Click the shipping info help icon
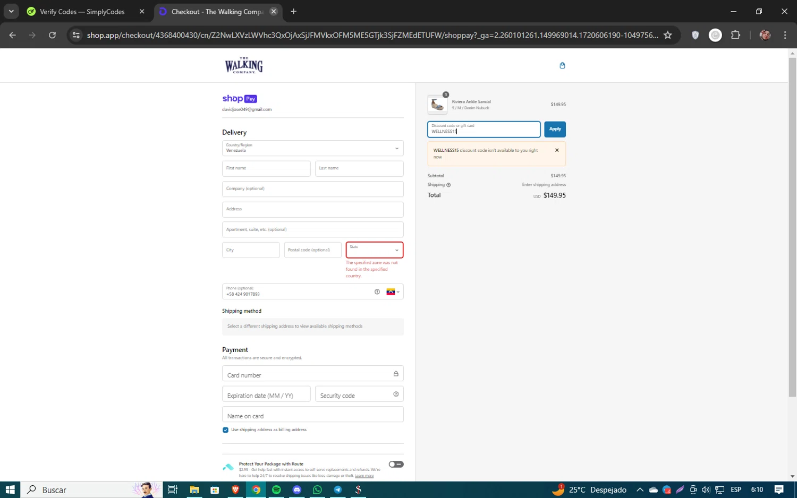 click(448, 185)
